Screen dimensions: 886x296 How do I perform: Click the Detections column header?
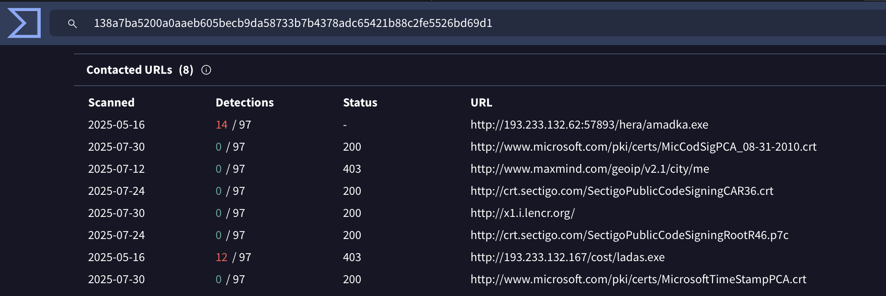tap(245, 102)
